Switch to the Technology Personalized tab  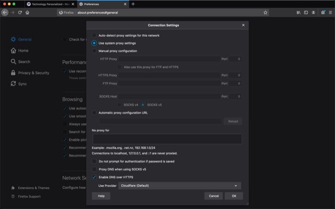pos(48,4)
